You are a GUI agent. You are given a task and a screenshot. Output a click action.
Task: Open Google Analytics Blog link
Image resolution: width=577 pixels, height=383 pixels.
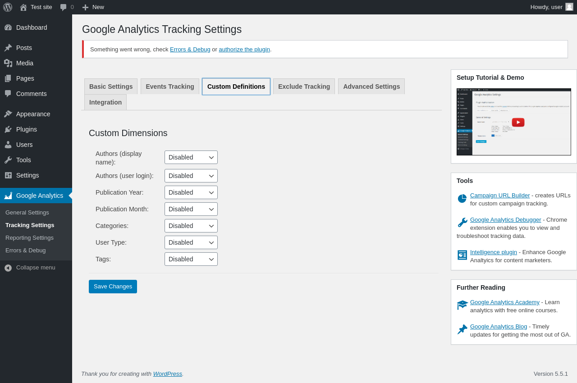pos(499,326)
